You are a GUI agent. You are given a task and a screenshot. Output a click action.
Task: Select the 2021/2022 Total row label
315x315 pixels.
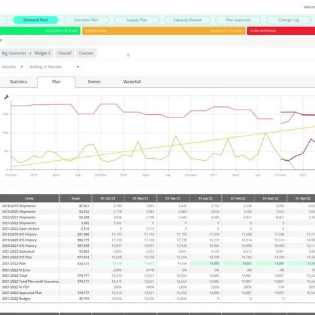[x=14, y=276]
